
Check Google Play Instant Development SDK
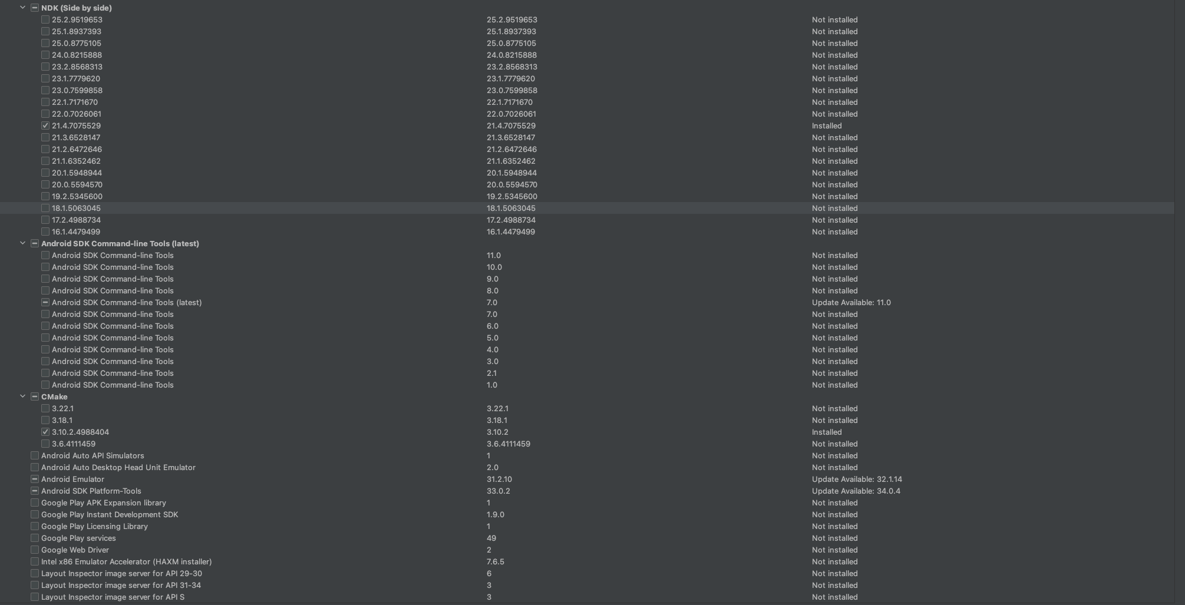coord(35,514)
